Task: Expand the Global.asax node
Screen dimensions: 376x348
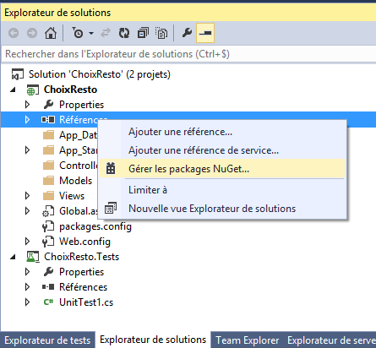Action: (27, 211)
